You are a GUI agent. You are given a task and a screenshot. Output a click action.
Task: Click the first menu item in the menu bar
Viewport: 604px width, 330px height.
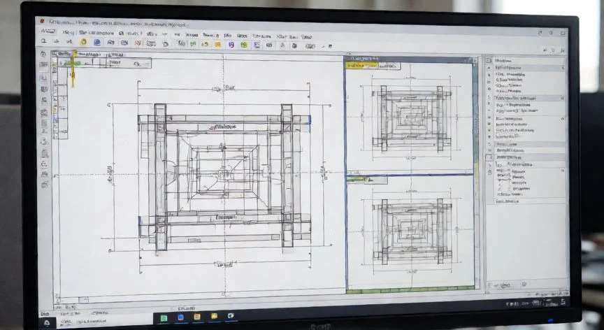pyautogui.click(x=48, y=31)
